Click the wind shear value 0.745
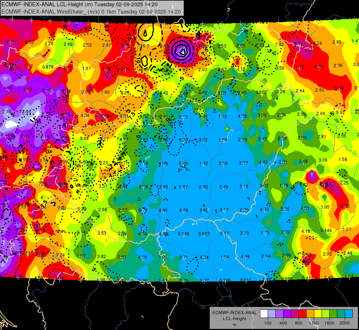 (x=225, y=280)
